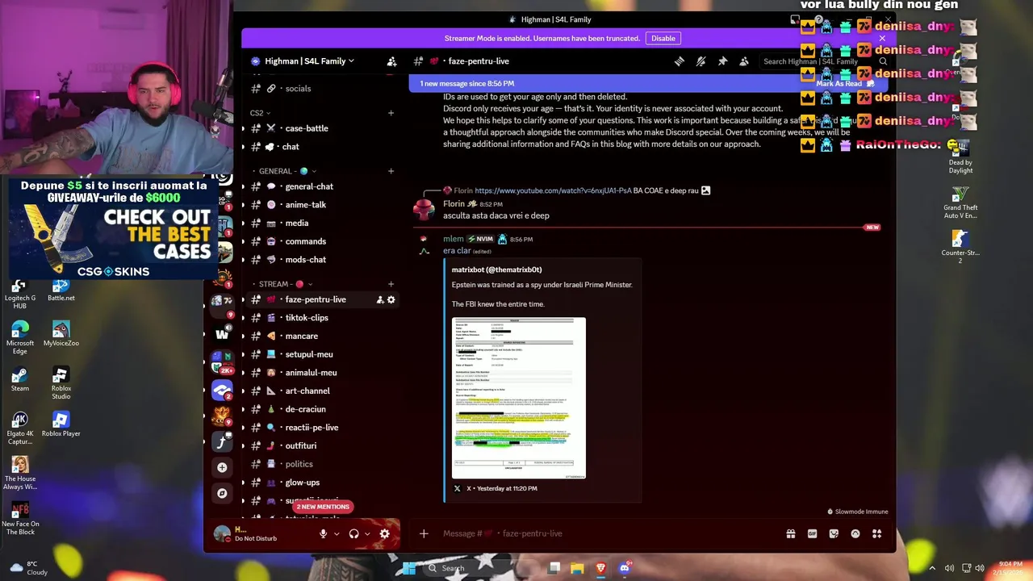Open the Threads icon in channel header
The image size is (1033, 581).
[x=680, y=61]
